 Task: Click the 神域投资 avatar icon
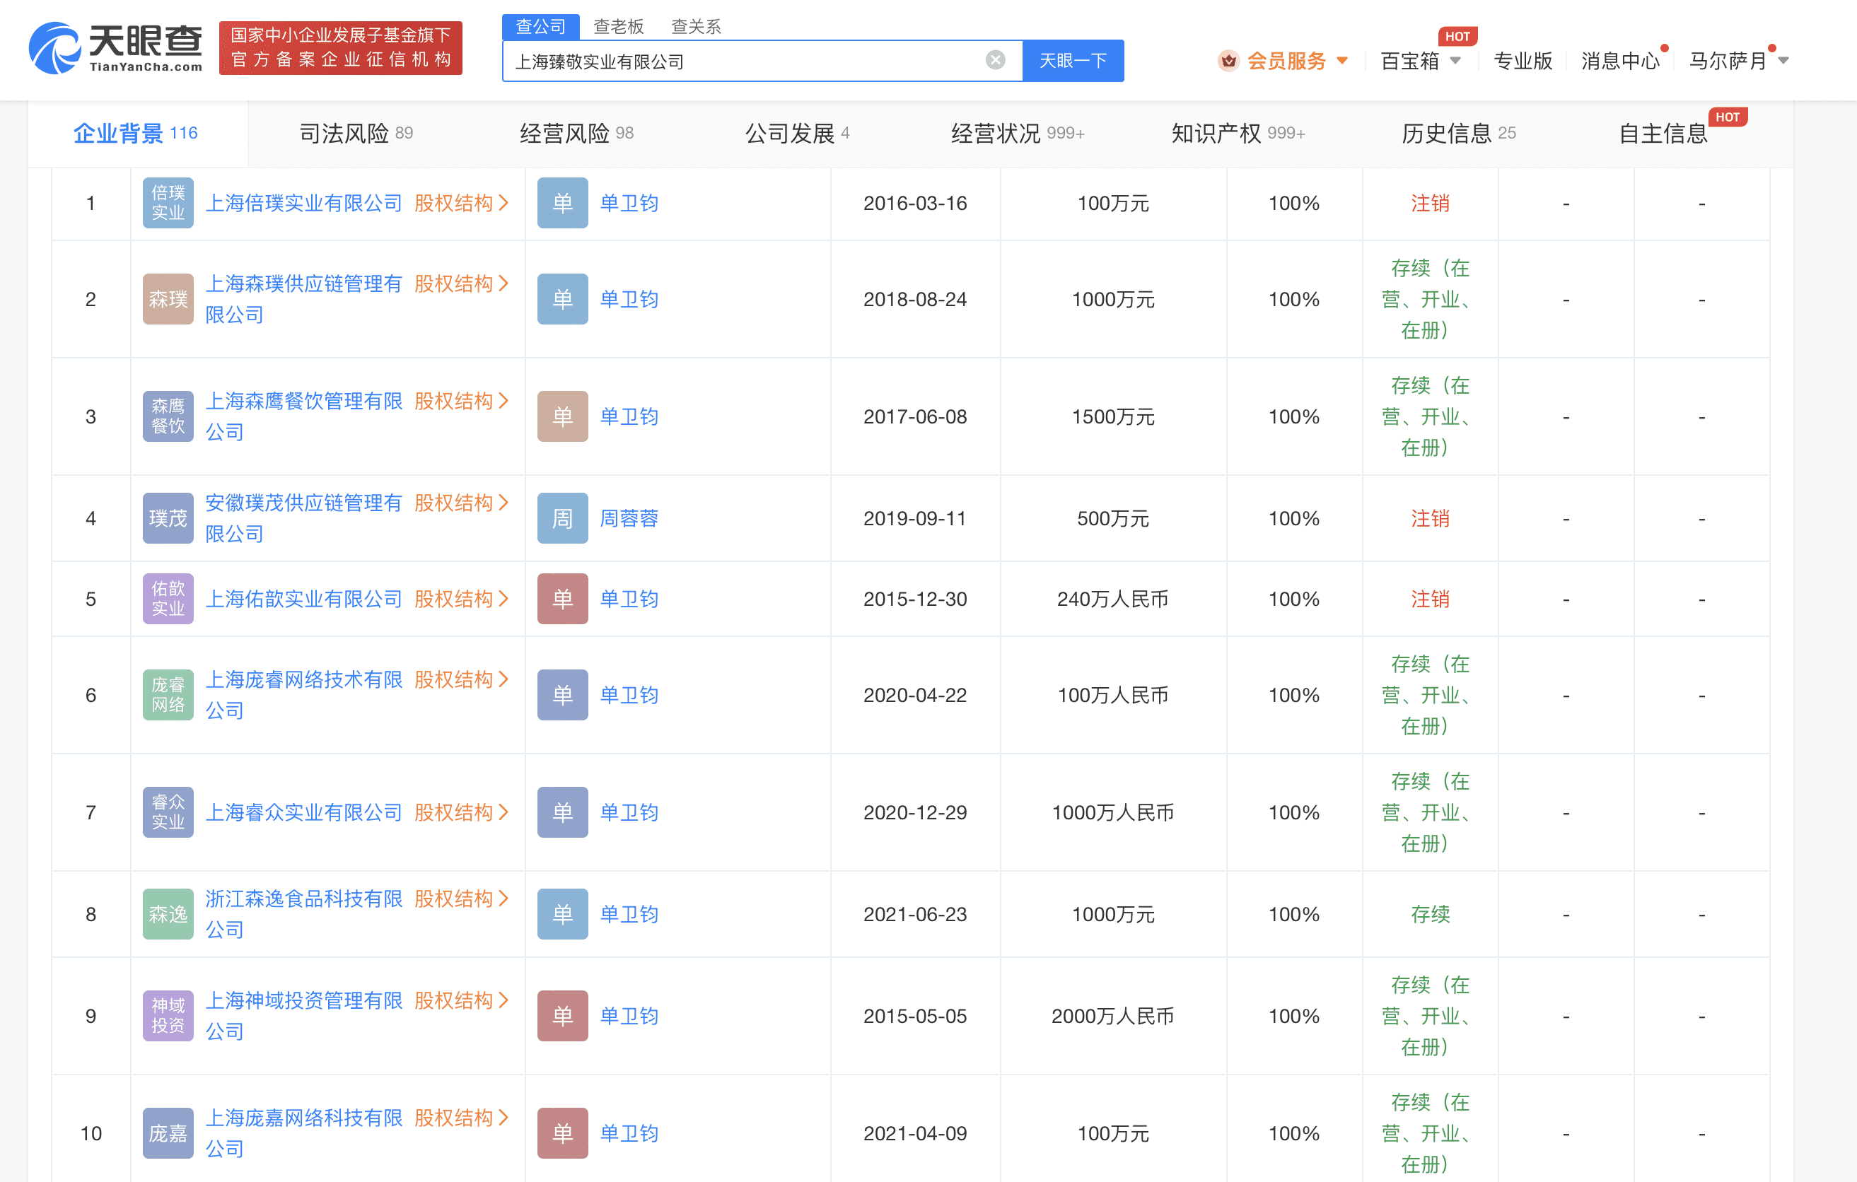168,1017
